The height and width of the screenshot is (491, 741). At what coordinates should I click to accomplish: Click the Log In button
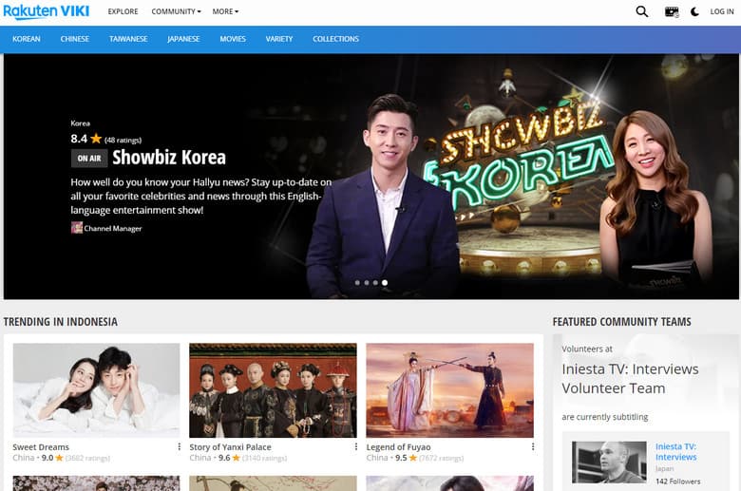pos(721,11)
